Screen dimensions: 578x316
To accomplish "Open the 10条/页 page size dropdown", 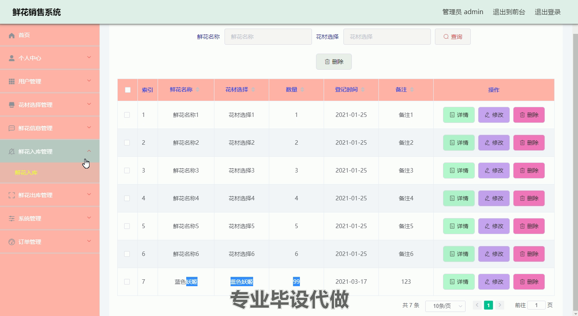I will (445, 306).
